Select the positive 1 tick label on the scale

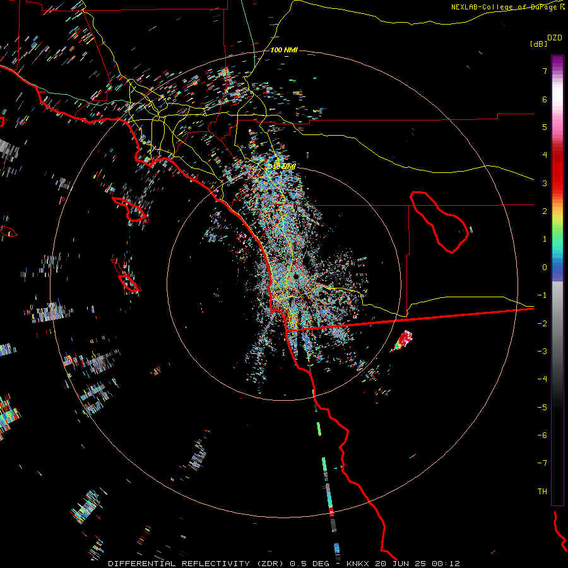(x=545, y=239)
